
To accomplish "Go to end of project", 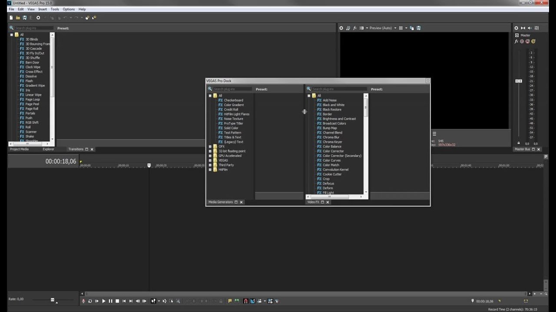I will 131,301.
